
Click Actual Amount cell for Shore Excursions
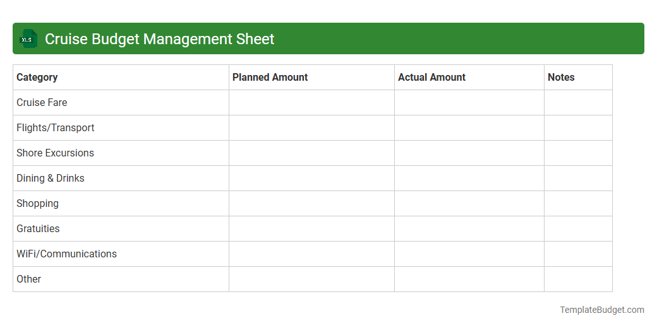click(x=469, y=153)
